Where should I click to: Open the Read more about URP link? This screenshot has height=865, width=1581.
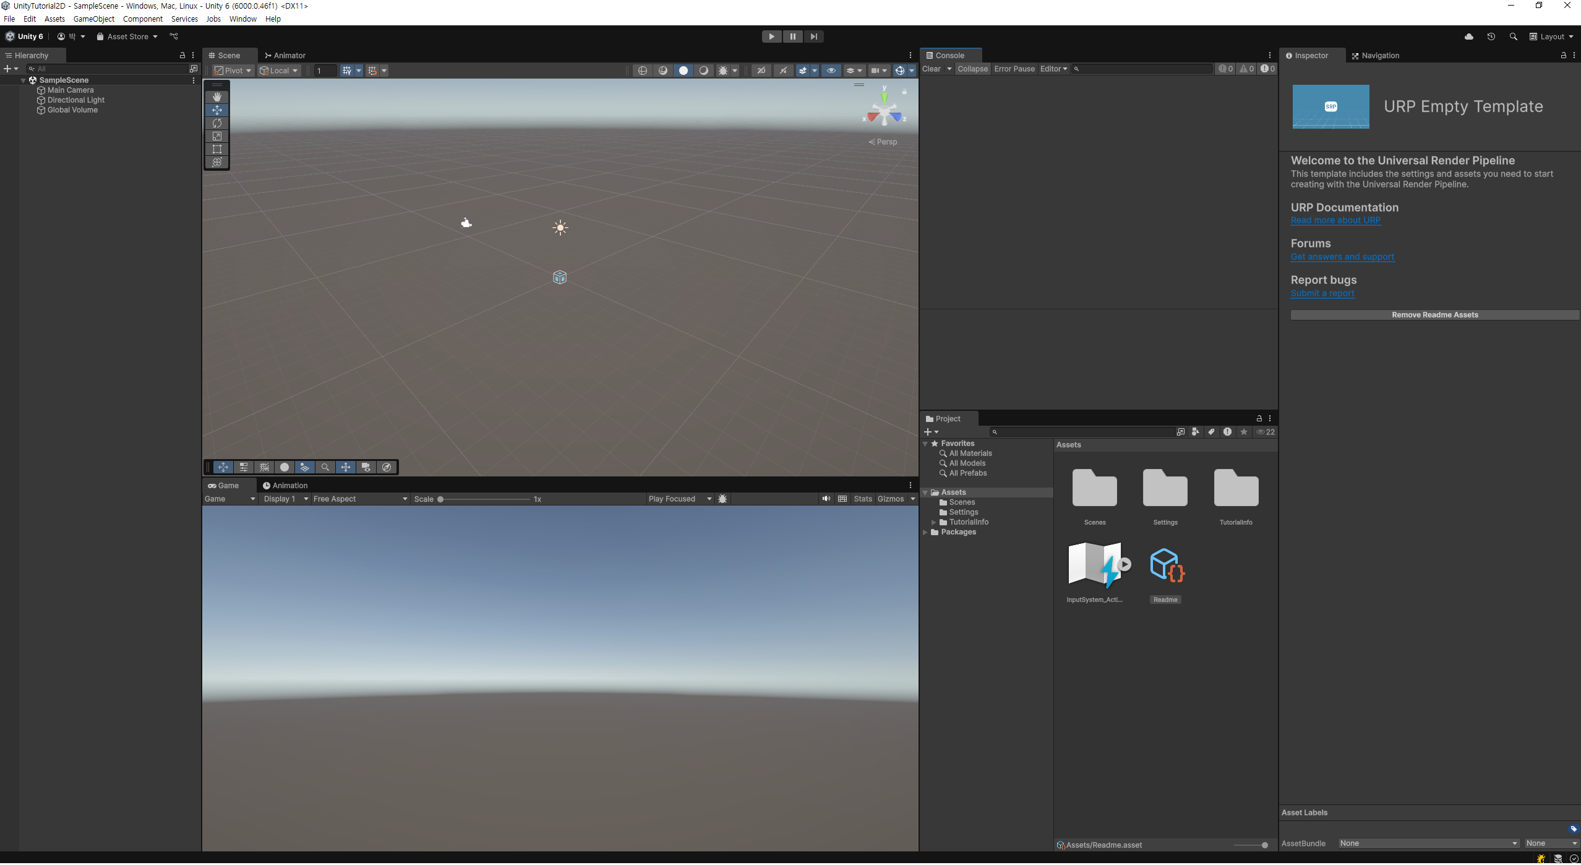pos(1335,221)
